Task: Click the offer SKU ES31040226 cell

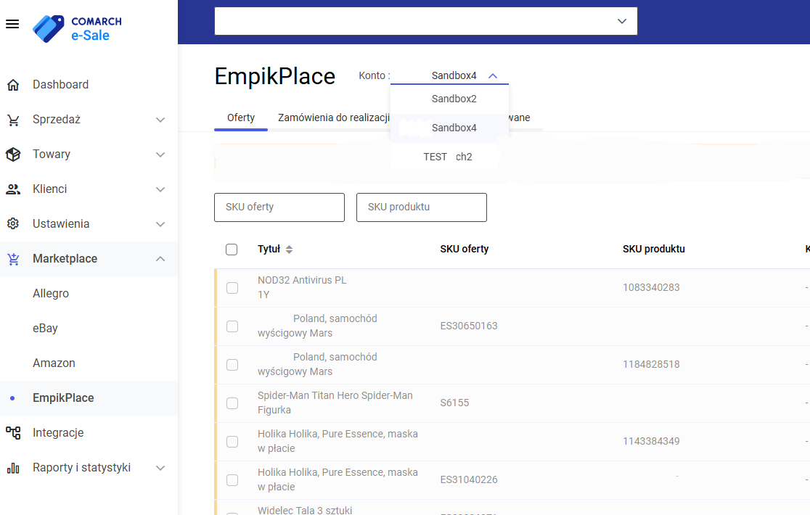Action: pyautogui.click(x=469, y=480)
